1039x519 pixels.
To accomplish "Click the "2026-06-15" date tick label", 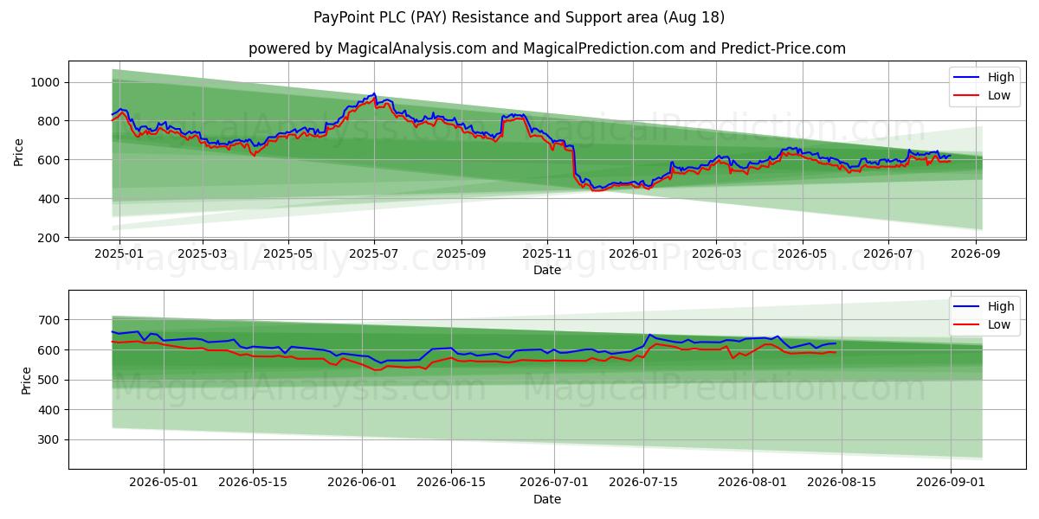I will pyautogui.click(x=451, y=484).
